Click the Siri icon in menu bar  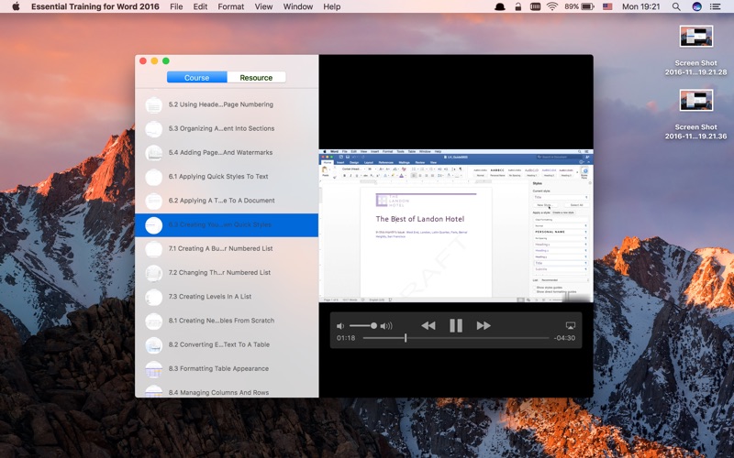point(696,6)
